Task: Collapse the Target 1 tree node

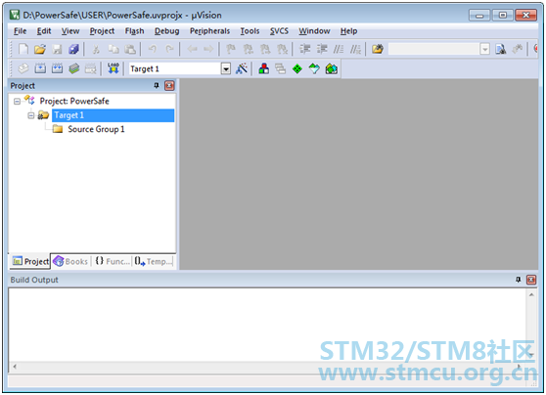Action: pyautogui.click(x=31, y=115)
